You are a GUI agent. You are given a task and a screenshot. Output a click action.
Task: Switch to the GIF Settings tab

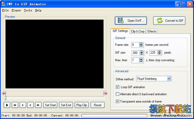[x=120, y=31]
